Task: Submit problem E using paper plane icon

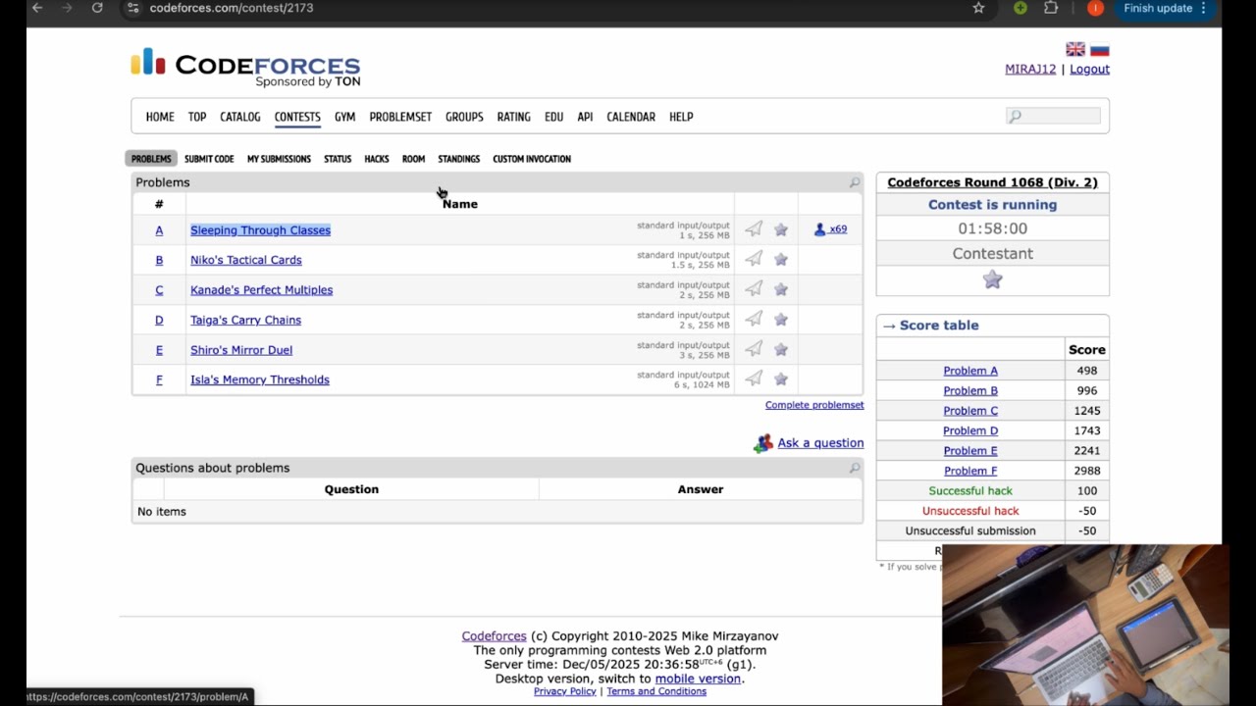Action: 754,349
